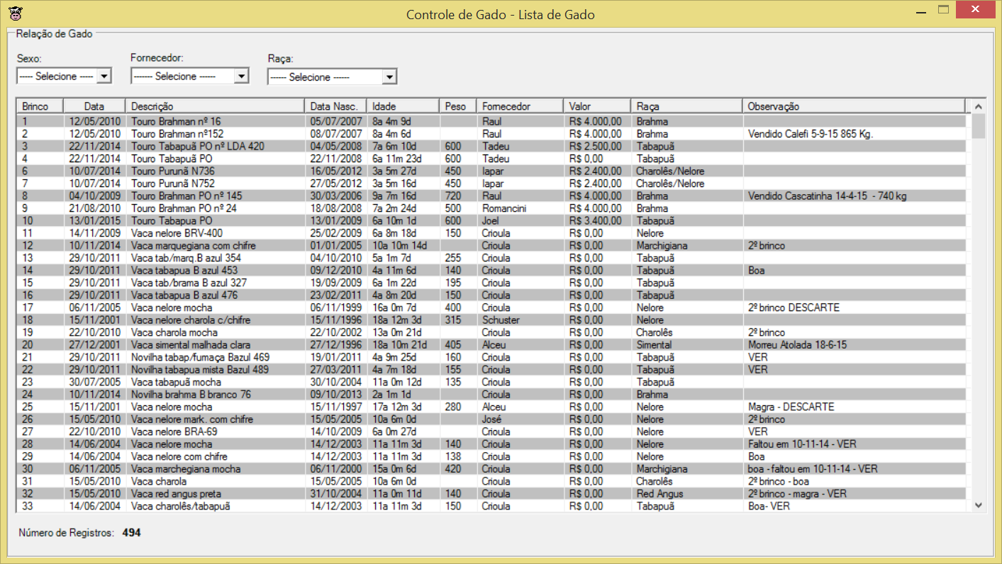Click value cell R$ 3.400,00

[x=596, y=220]
